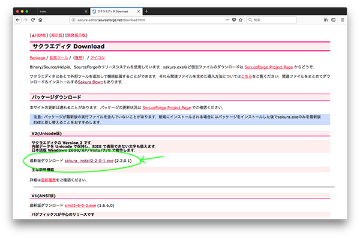Screen dimensions: 360x238
Task: Focus the search box in toolbar
Action: pyautogui.click(x=271, y=20)
